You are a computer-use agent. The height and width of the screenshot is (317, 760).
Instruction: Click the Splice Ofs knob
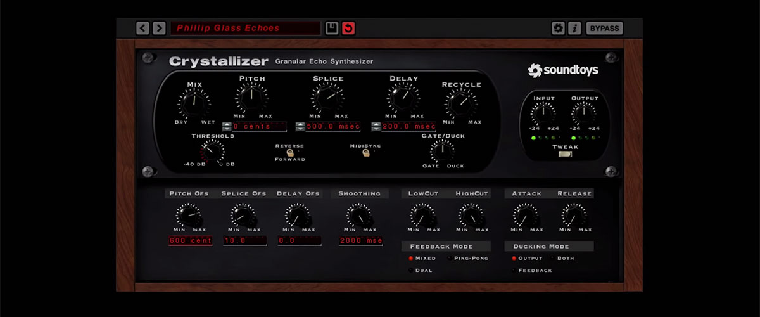coord(243,216)
